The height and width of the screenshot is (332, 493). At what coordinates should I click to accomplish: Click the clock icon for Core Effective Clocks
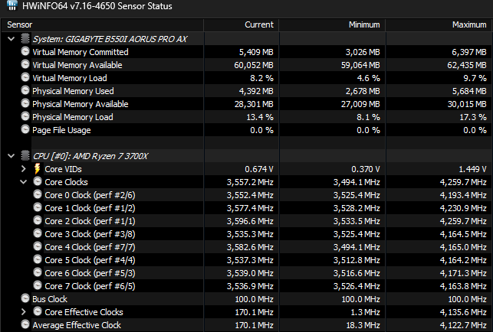pos(38,311)
